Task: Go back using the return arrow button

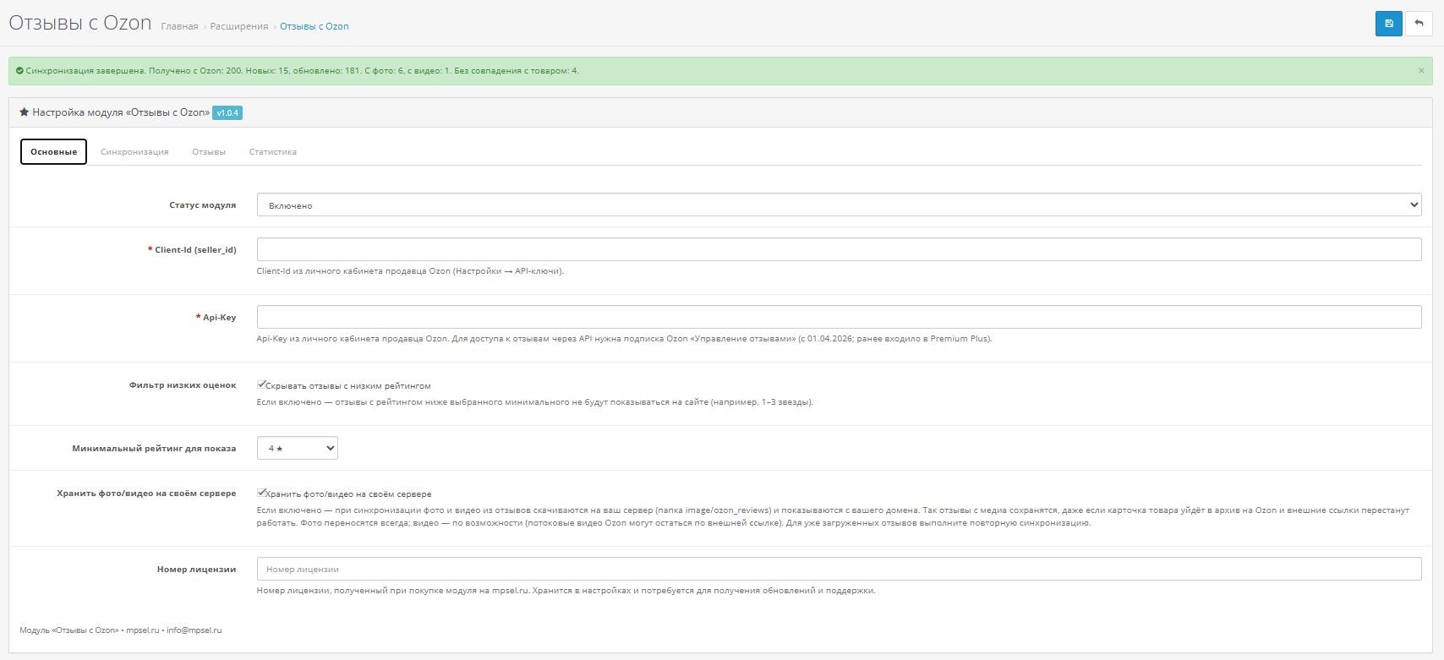Action: coord(1419,24)
